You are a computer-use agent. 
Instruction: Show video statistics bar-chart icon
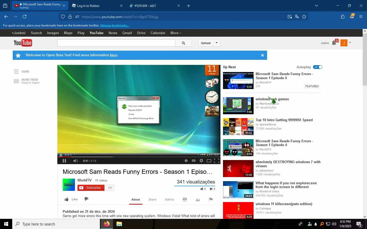(198, 199)
